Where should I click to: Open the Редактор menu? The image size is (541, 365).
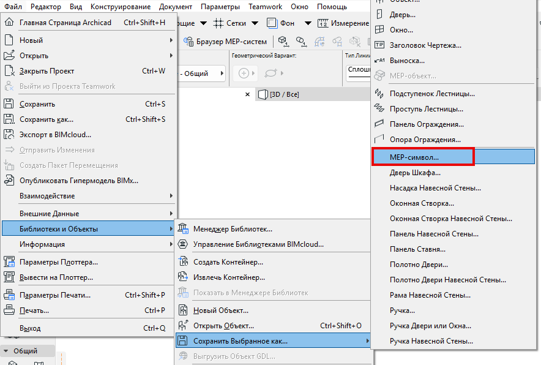point(45,7)
